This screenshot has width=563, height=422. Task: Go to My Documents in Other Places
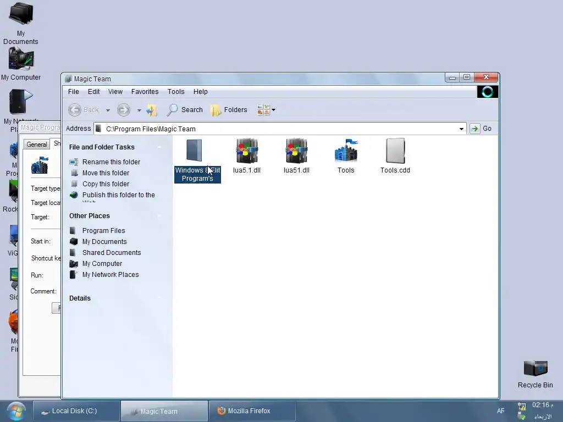click(104, 242)
